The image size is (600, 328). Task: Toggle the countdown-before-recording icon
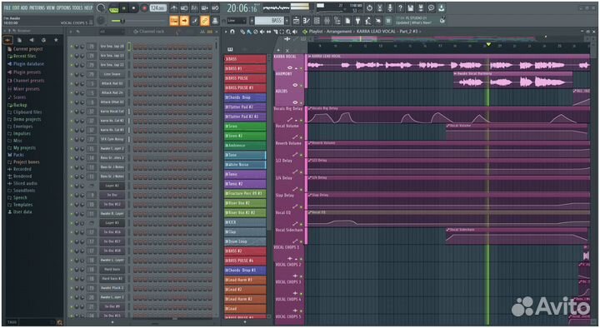194,8
